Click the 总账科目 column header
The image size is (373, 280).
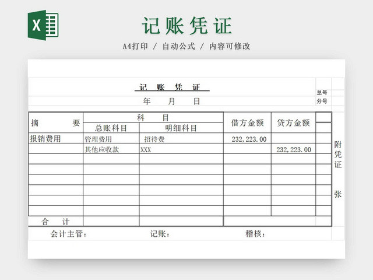pos(111,128)
